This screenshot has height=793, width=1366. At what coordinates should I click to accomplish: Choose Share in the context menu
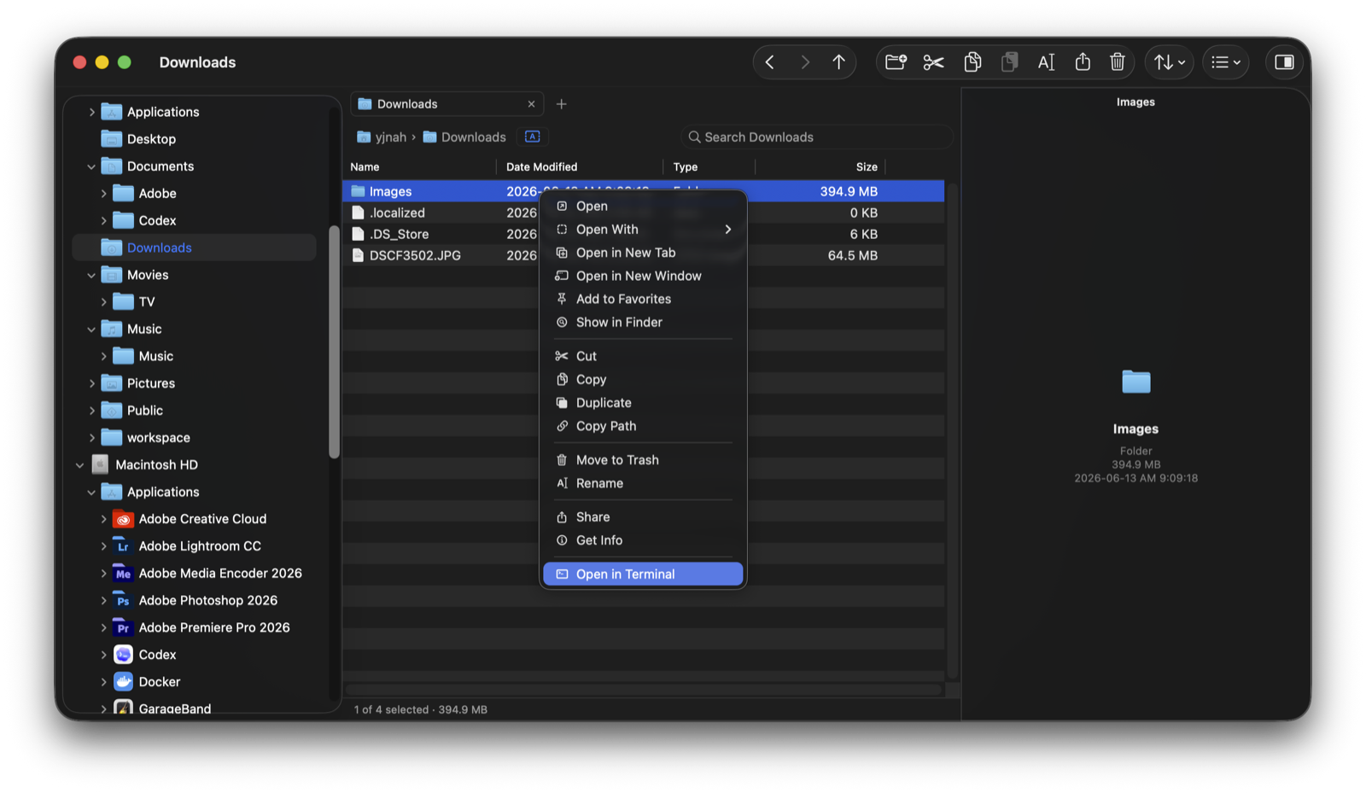click(643, 517)
